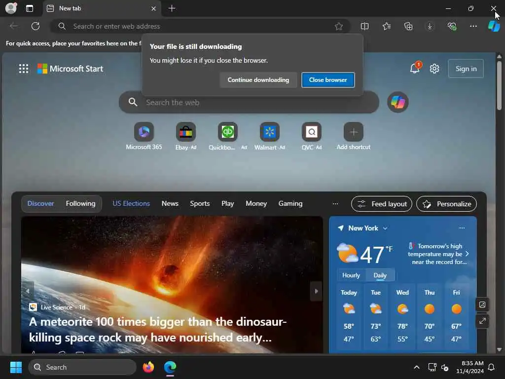505x379 pixels.
Task: Open the Edge profile avatar
Action: (11, 8)
